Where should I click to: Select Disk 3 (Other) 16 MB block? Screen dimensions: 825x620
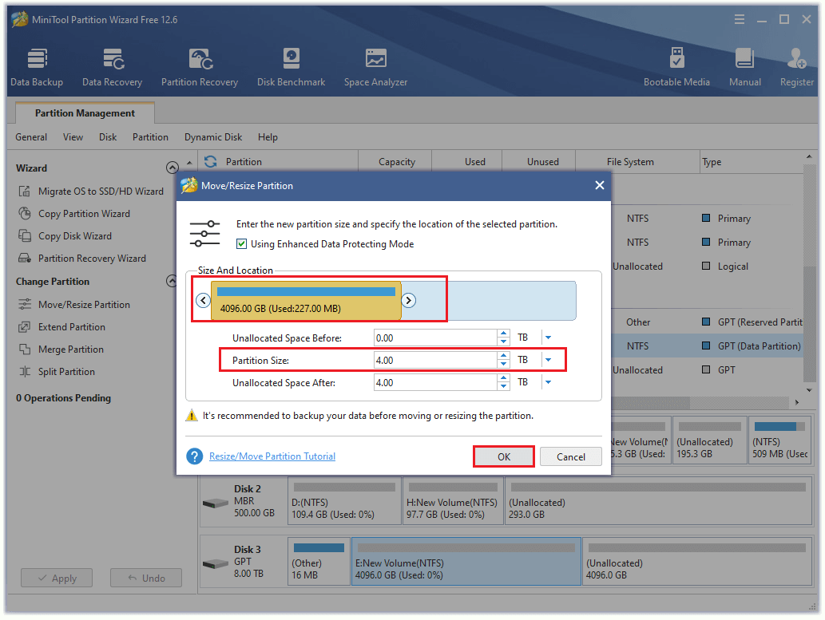[319, 561]
